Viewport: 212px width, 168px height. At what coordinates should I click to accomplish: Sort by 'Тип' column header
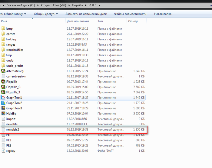(x=111, y=21)
